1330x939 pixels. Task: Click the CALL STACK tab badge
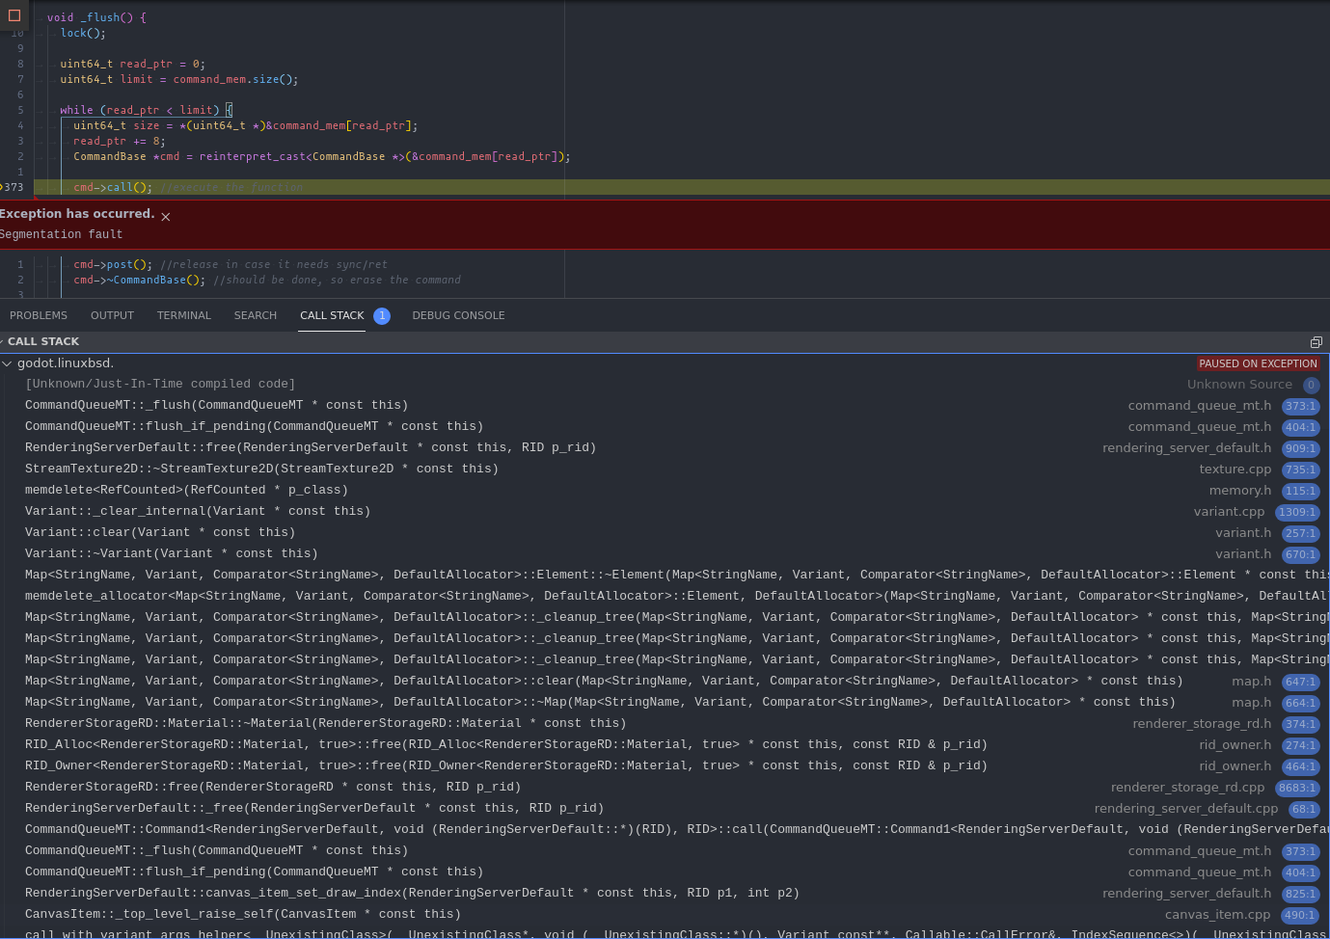point(382,315)
